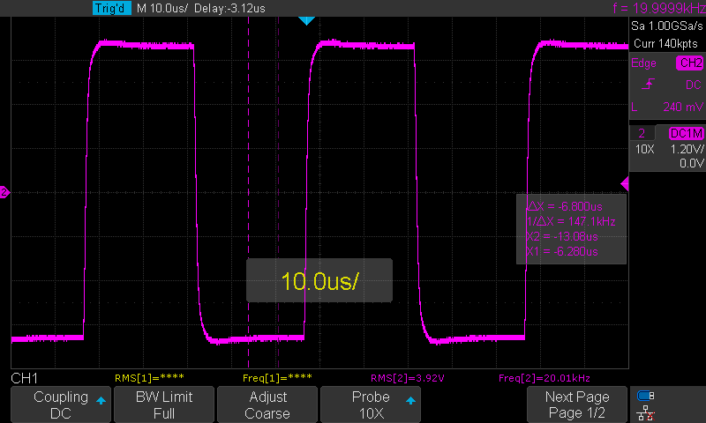Viewport: 706px width, 423px height.
Task: Click the Curr 140kpts memory depth text
Action: click(665, 43)
